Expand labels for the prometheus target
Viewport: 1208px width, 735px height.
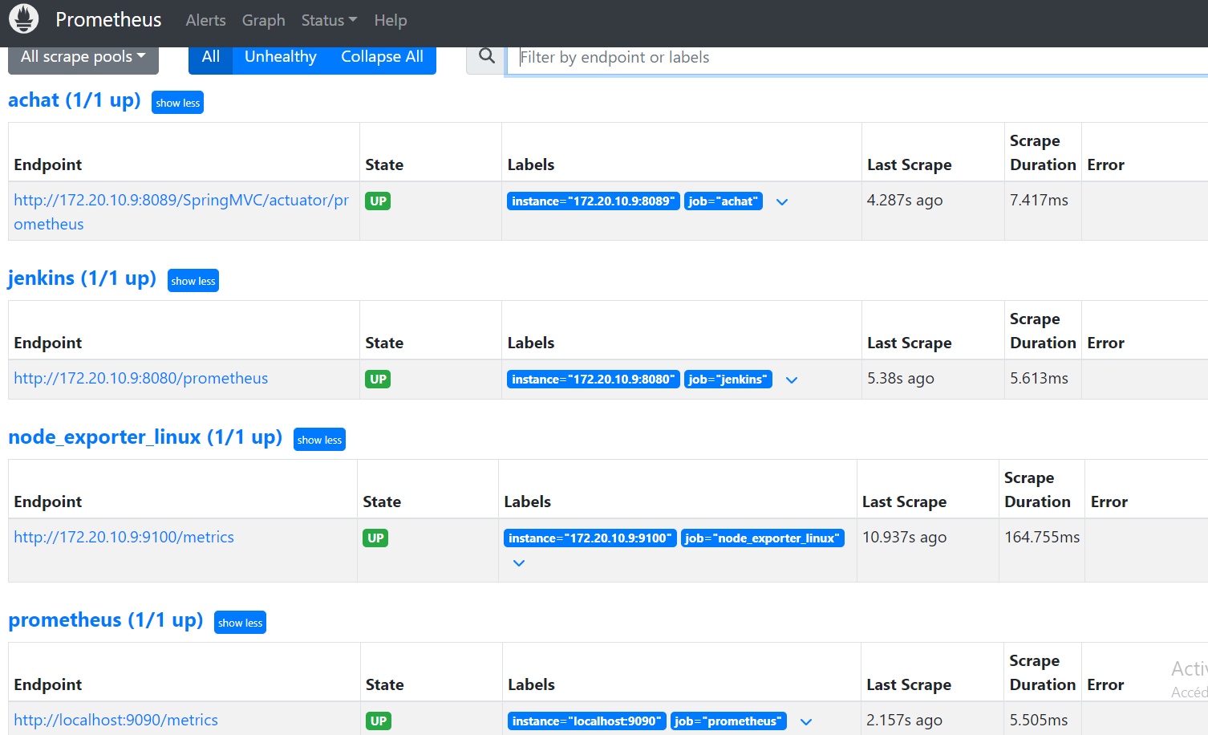pos(806,721)
